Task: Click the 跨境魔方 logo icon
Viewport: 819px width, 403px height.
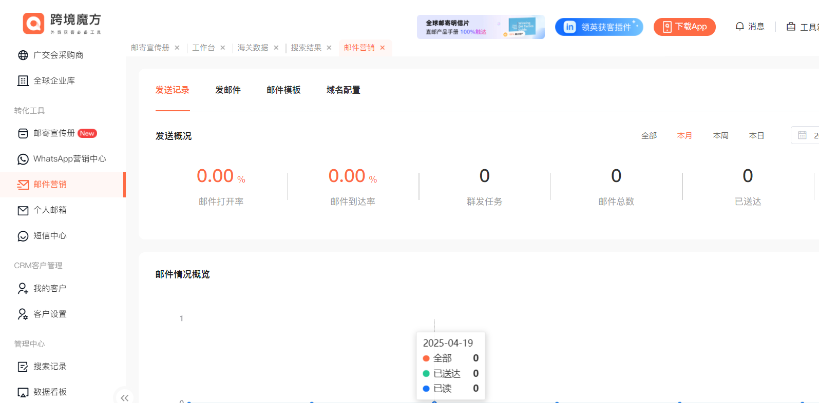Action: [33, 24]
